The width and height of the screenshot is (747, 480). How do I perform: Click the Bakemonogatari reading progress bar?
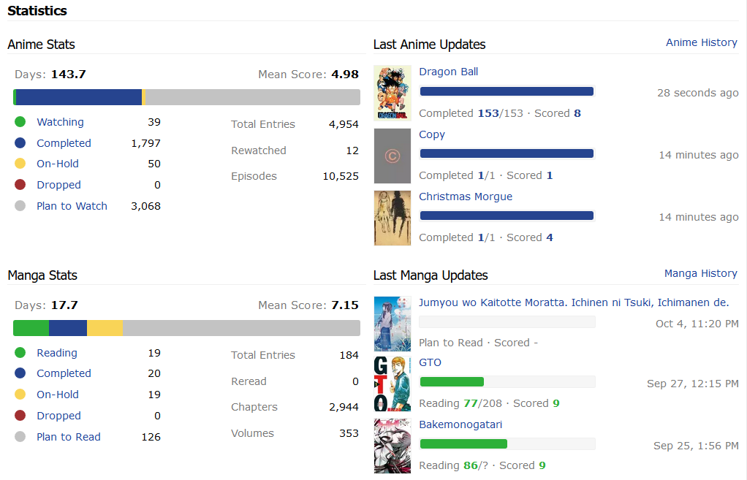point(507,443)
